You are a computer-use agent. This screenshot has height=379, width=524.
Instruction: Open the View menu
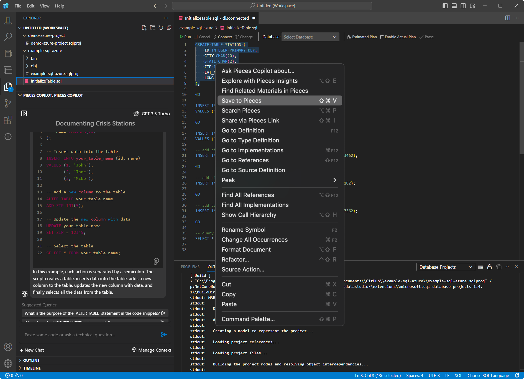pyautogui.click(x=44, y=6)
